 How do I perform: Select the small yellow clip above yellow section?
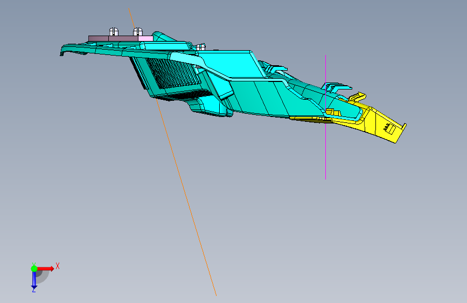[357, 97]
